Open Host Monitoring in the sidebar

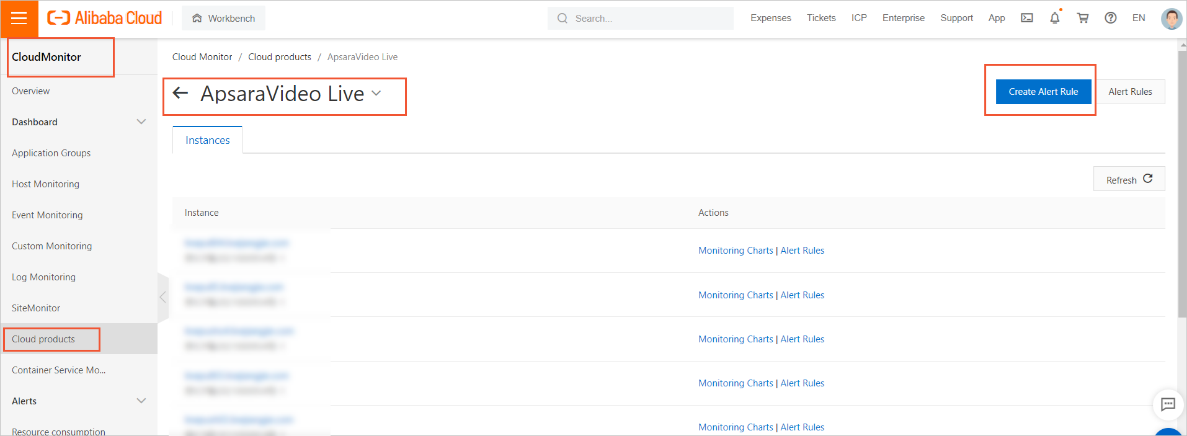46,184
